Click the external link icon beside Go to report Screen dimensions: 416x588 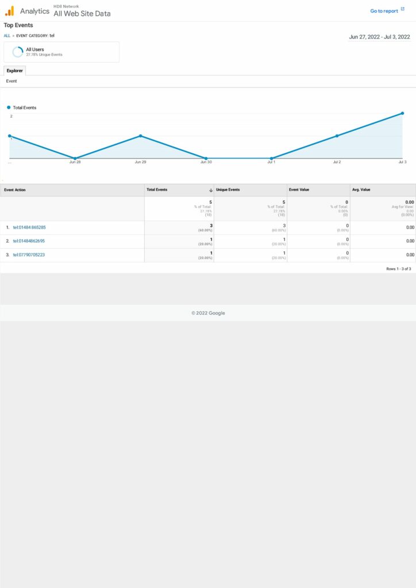(402, 10)
